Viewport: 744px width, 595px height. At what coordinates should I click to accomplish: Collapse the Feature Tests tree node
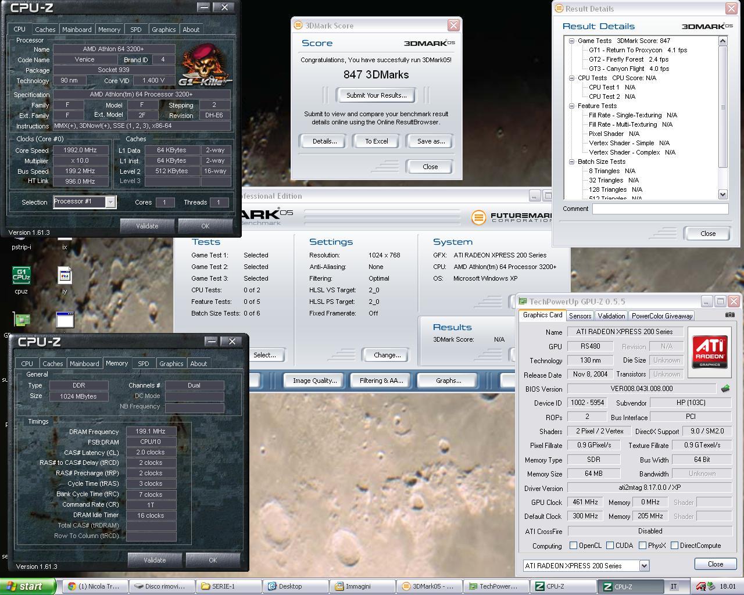pos(571,106)
